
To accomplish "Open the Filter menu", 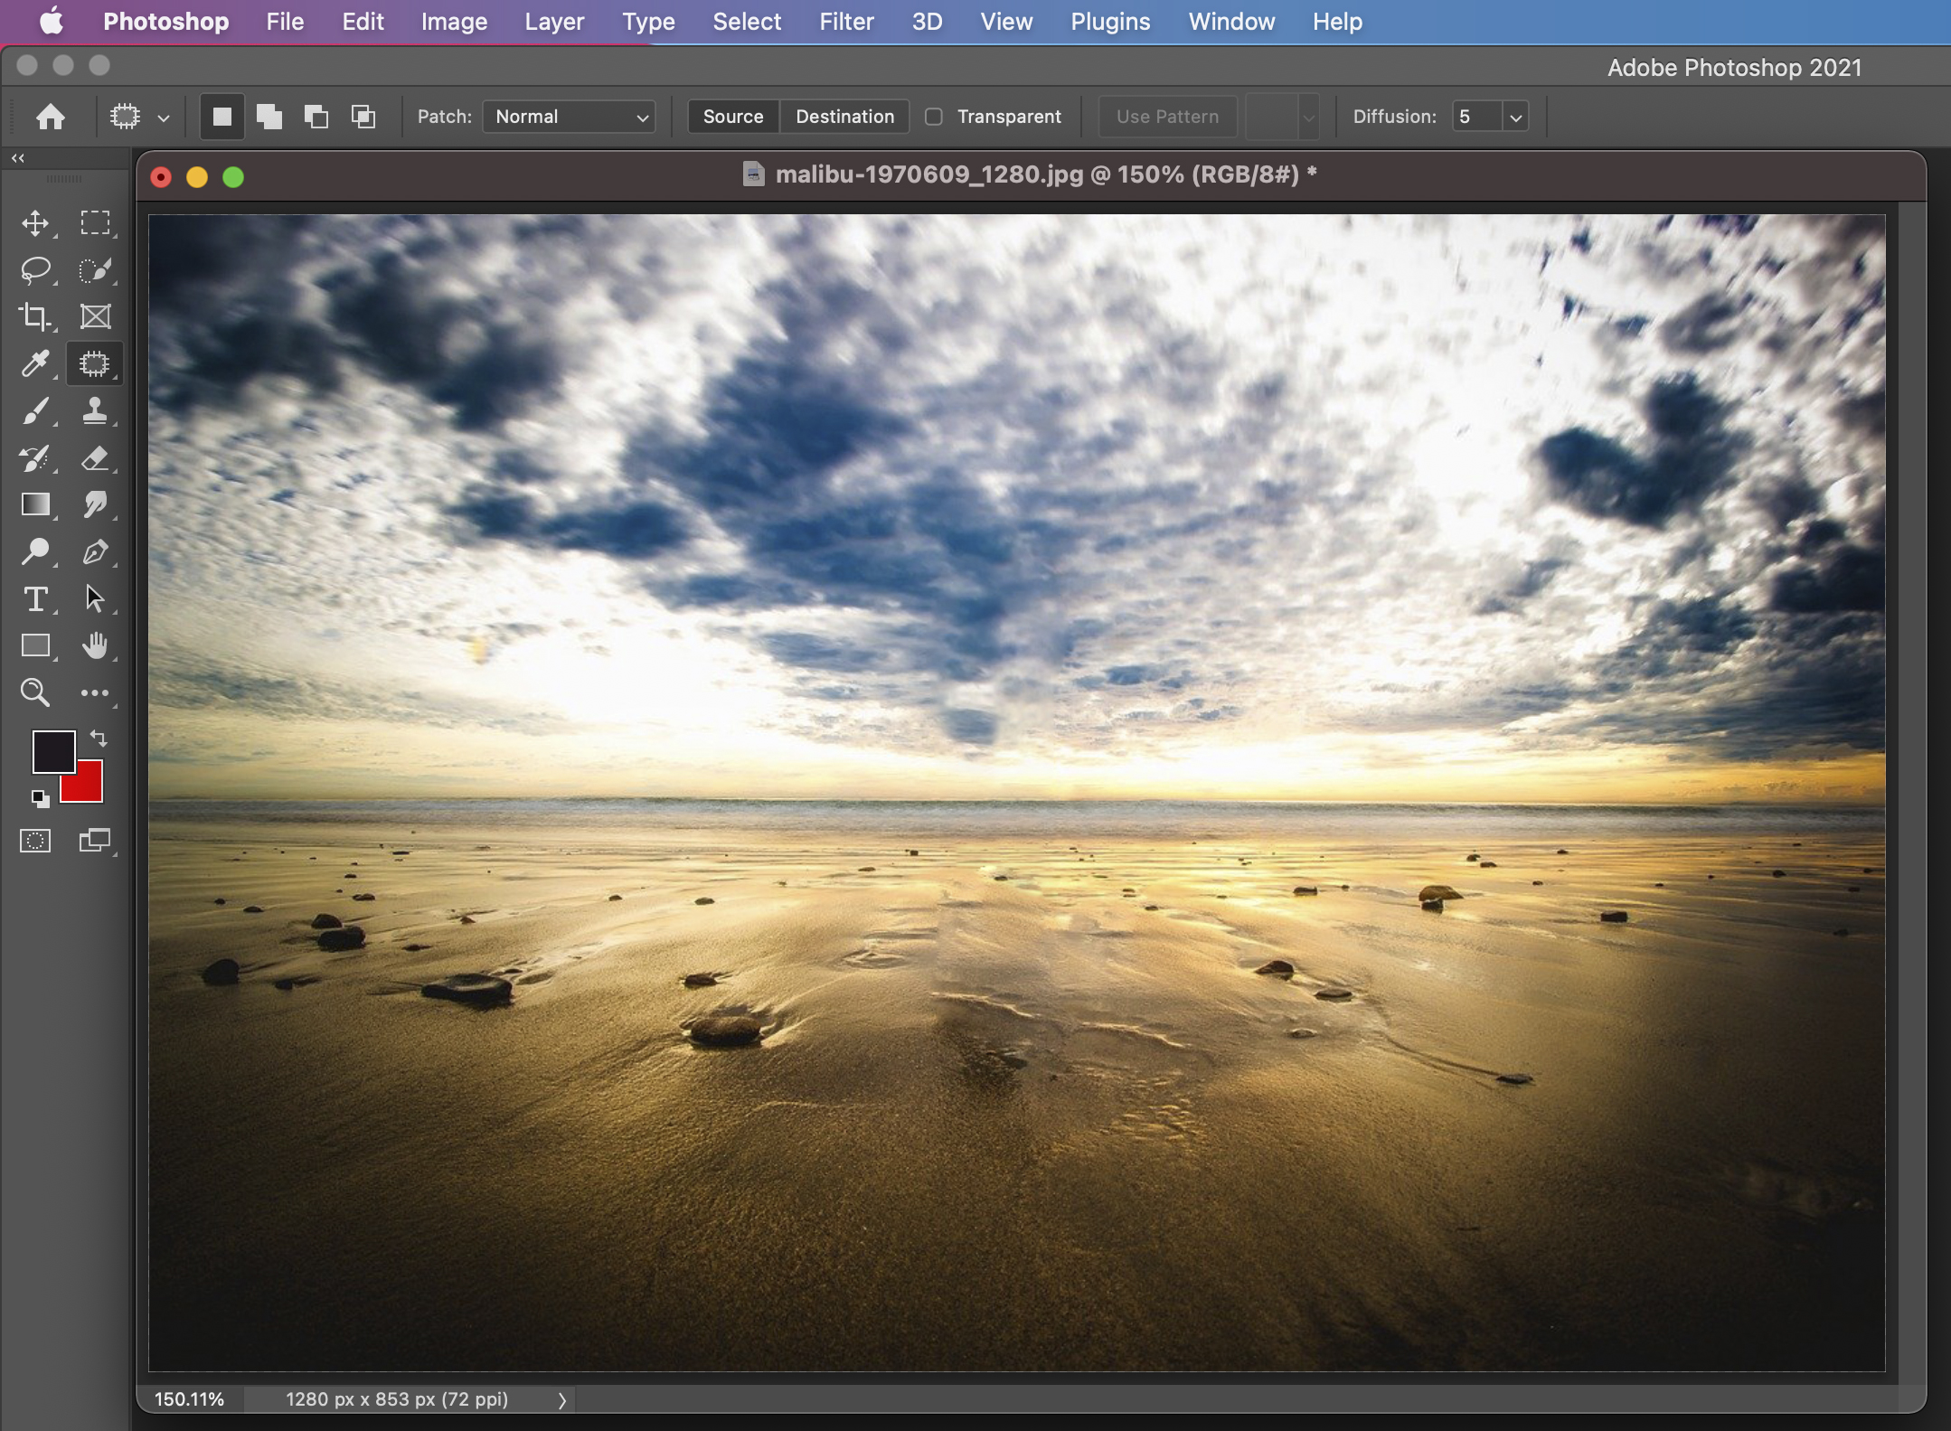I will pos(846,22).
